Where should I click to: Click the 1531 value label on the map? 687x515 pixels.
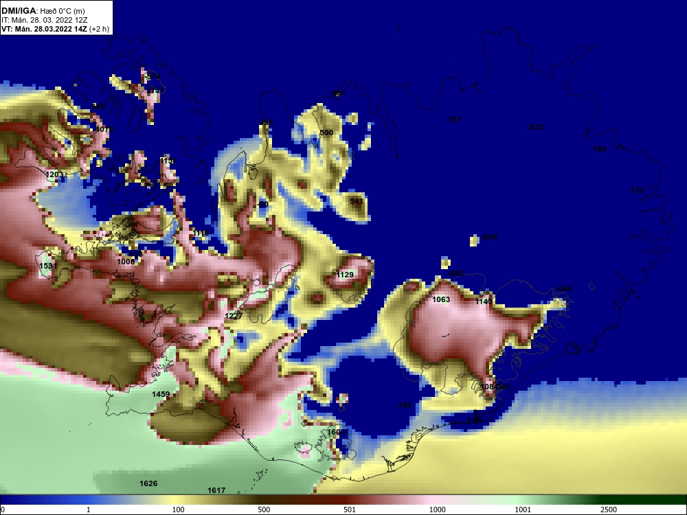coord(48,266)
